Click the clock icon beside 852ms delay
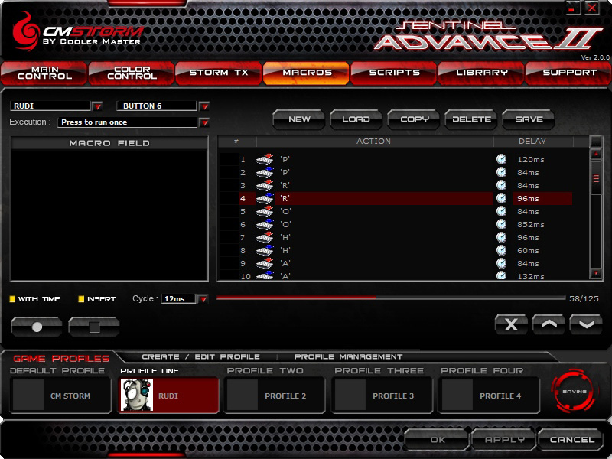The height and width of the screenshot is (459, 612). tap(502, 224)
